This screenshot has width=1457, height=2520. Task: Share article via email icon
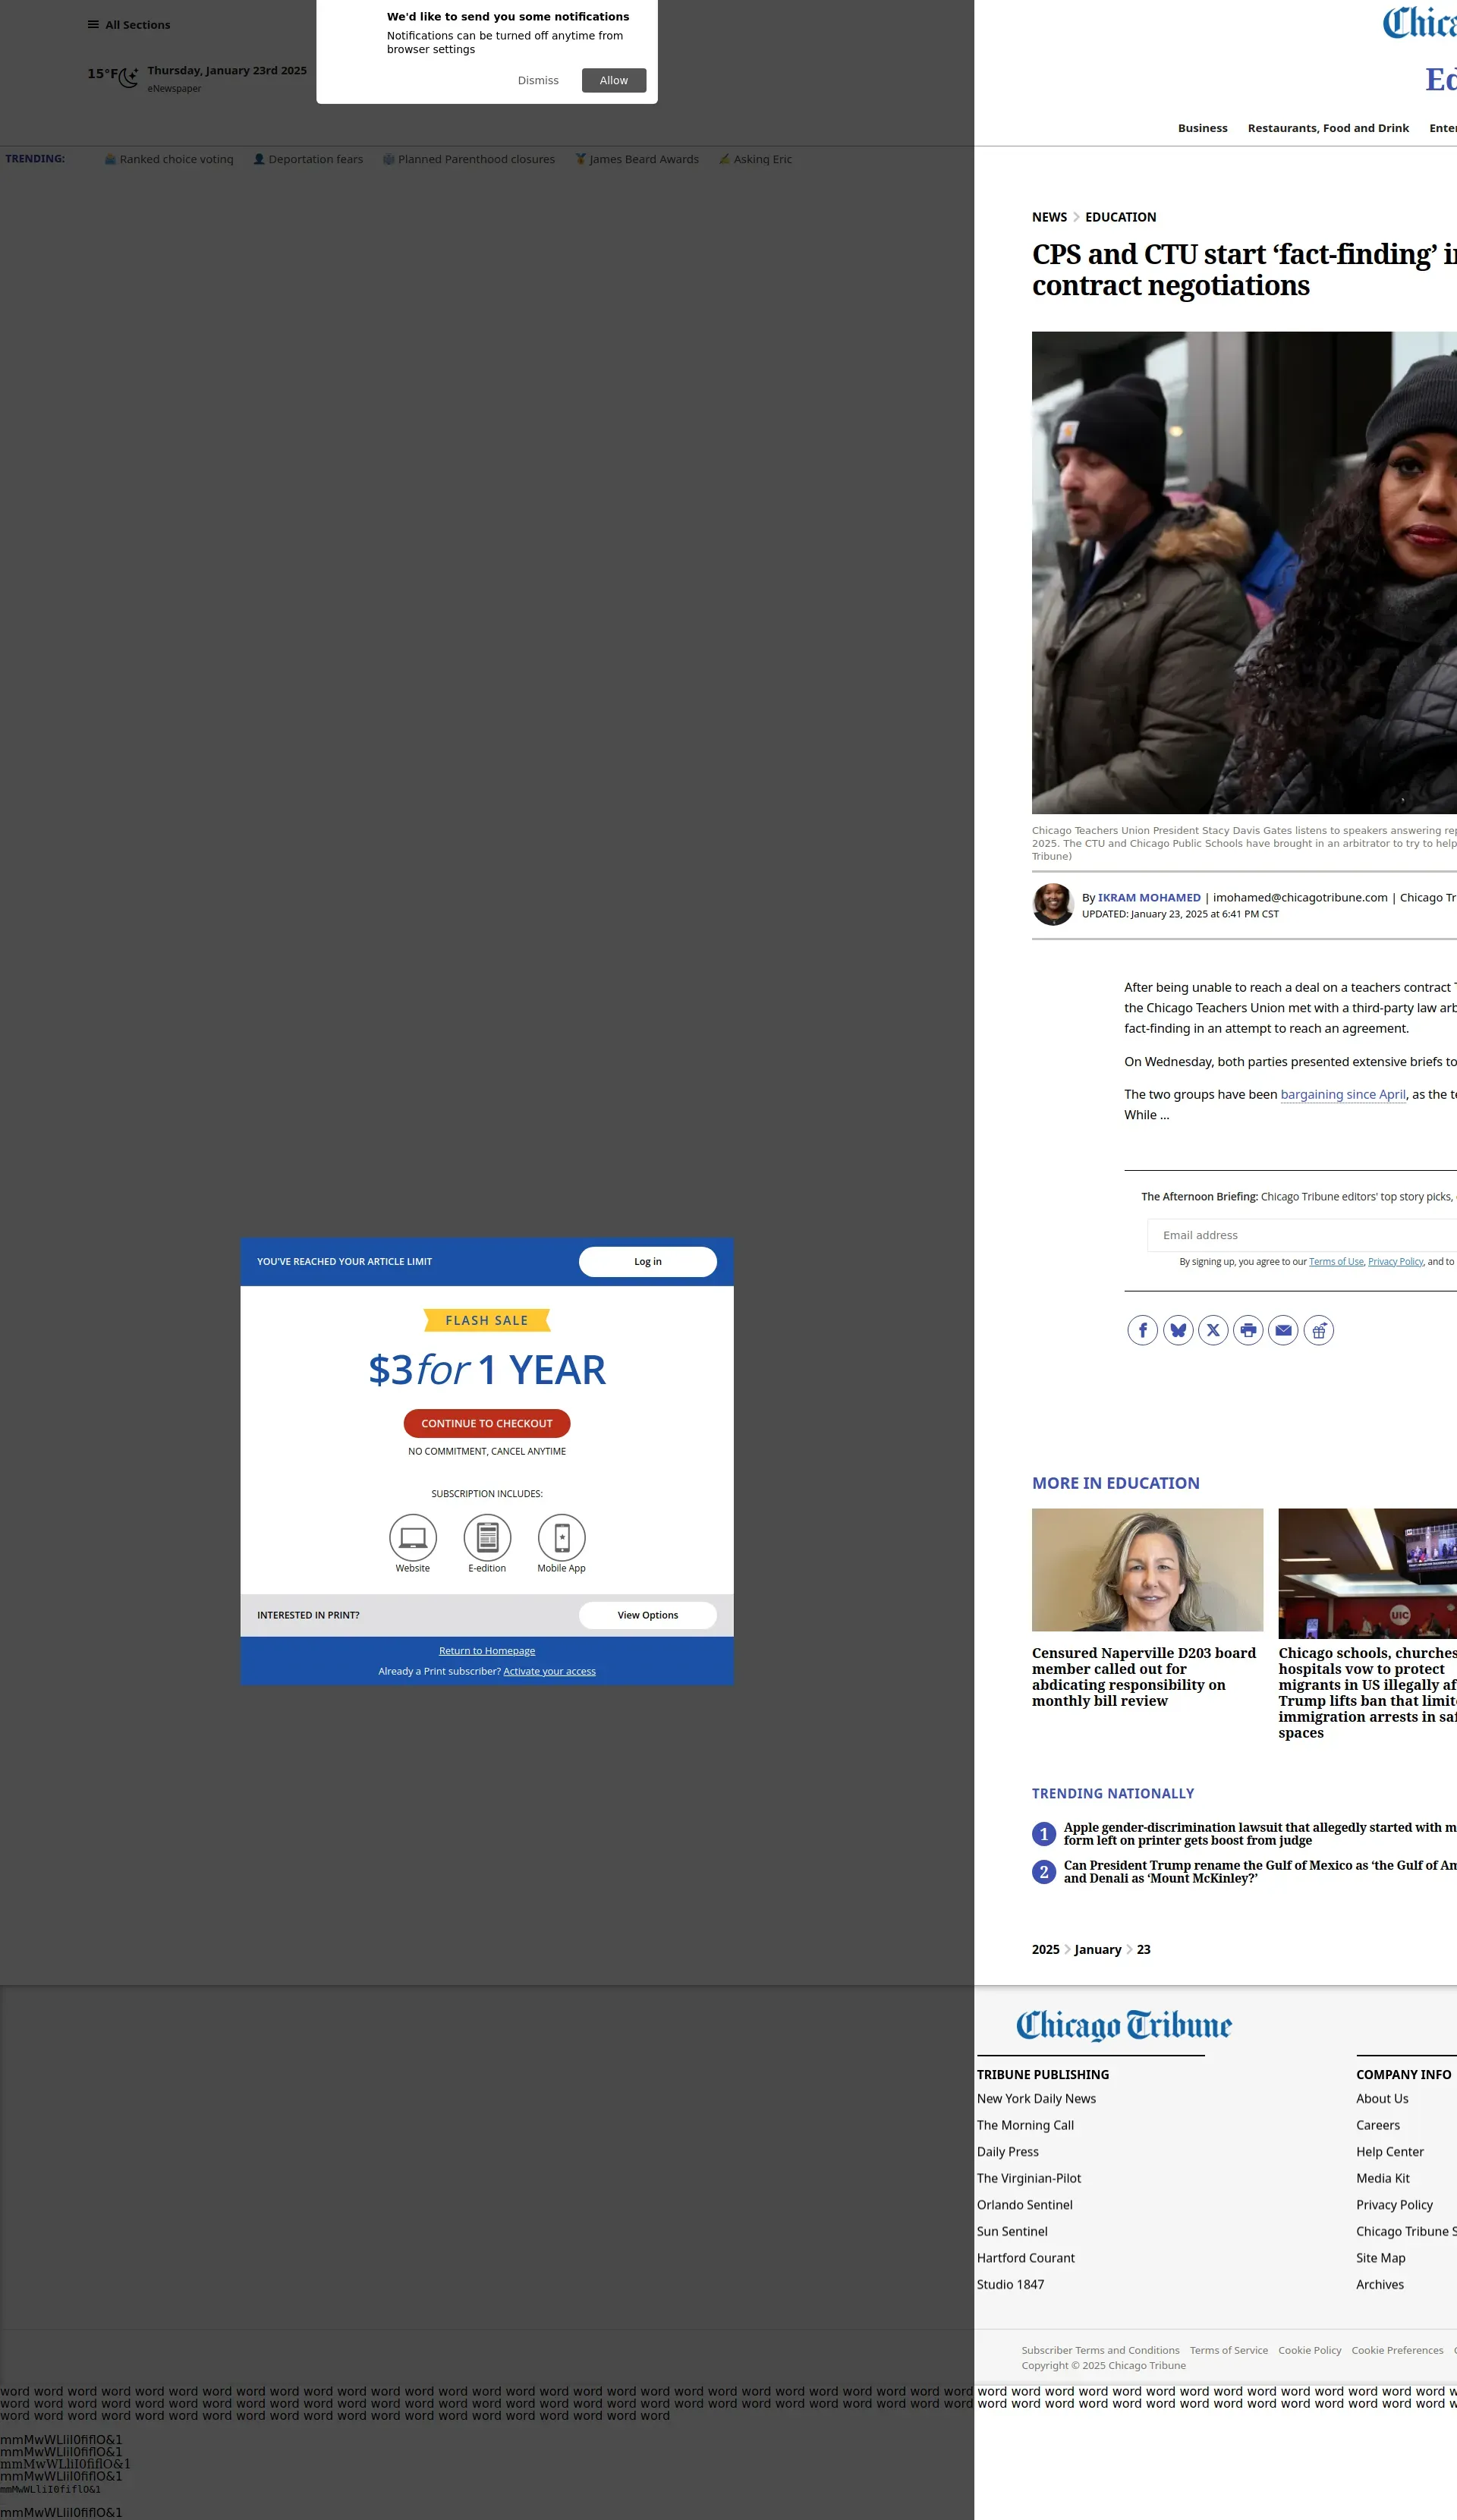pos(1283,1330)
